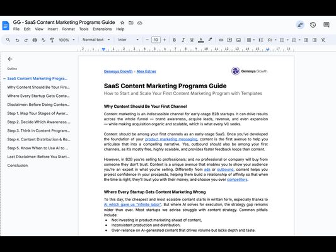Insert a checklist

(270, 40)
